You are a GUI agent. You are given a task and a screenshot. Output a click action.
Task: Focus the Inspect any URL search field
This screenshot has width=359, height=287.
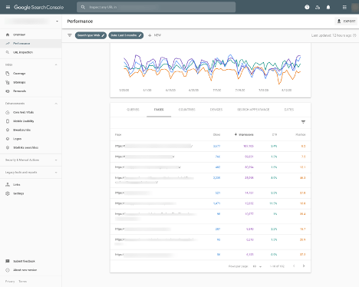[x=156, y=7]
